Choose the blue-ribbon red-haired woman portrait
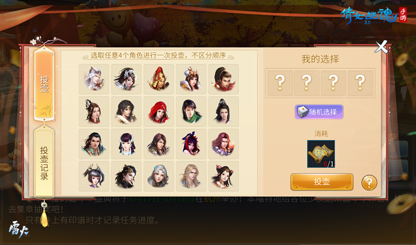This screenshot has width=416, height=245. pyautogui.click(x=191, y=144)
